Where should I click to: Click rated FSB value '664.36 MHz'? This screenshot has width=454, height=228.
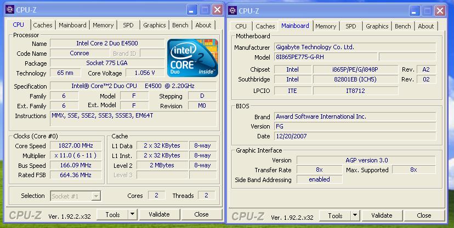pyautogui.click(x=76, y=175)
